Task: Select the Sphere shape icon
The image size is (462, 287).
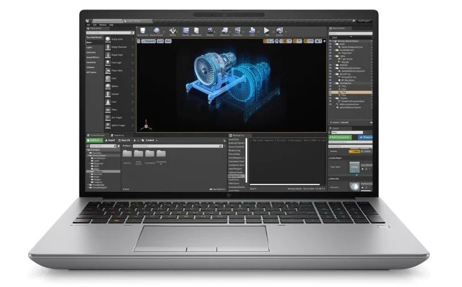Action: [108, 86]
